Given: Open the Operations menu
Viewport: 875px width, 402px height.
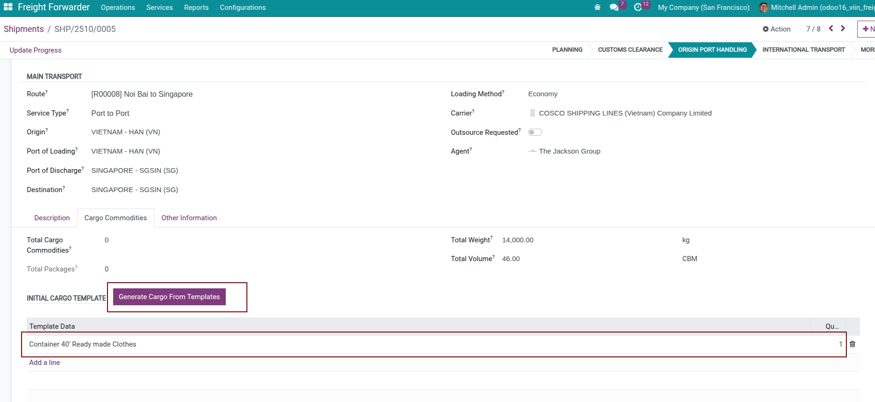Looking at the screenshot, I should [x=118, y=8].
